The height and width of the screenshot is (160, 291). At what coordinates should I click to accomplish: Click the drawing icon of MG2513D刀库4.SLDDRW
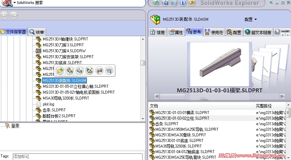coord(39,51)
